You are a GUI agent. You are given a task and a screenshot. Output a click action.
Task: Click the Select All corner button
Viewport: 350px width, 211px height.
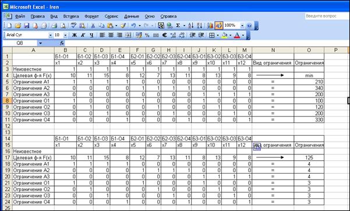click(8, 50)
